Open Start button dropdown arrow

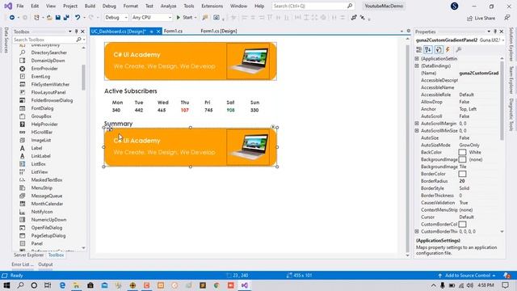pyautogui.click(x=195, y=18)
